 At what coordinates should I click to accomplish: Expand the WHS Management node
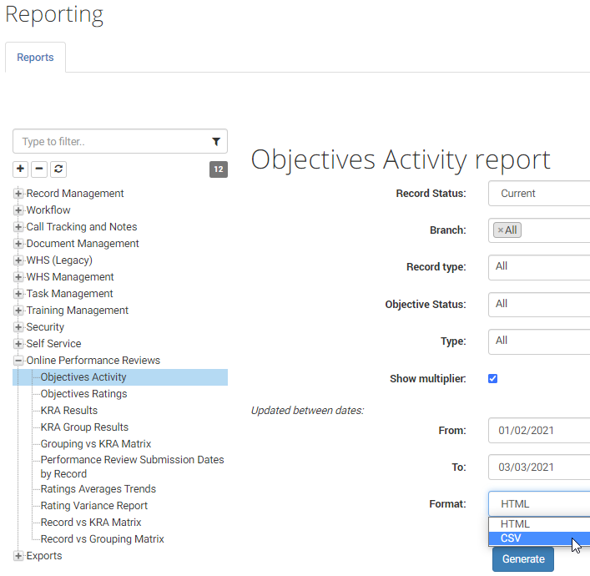[x=18, y=277]
